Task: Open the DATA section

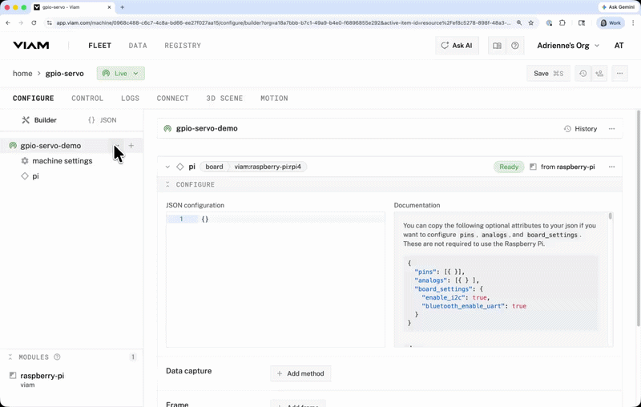Action: pyautogui.click(x=138, y=46)
